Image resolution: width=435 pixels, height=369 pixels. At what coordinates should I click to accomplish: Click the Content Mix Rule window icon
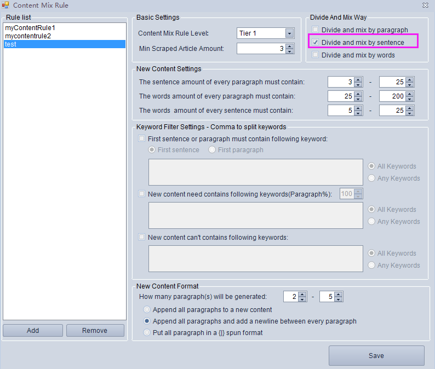[x=5, y=5]
